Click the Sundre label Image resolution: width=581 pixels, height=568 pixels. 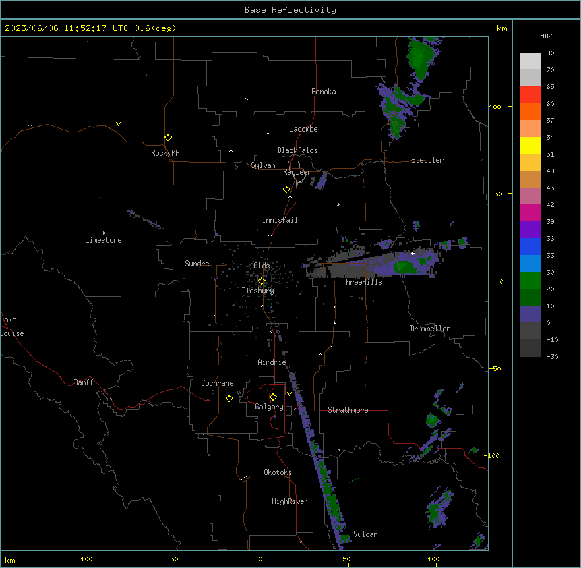pyautogui.click(x=197, y=264)
